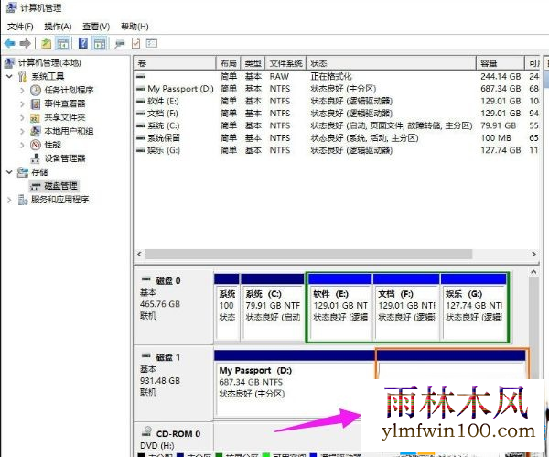Sort by Type (类型) column header

coord(253,63)
